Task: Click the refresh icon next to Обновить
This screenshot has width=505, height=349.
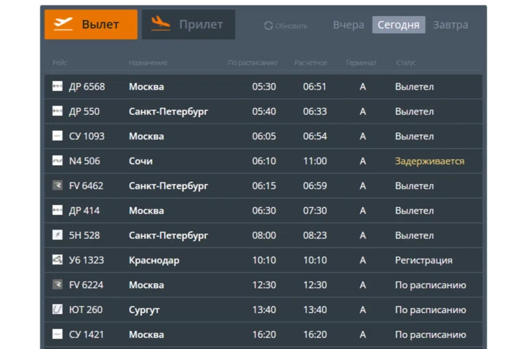Action: pos(268,26)
